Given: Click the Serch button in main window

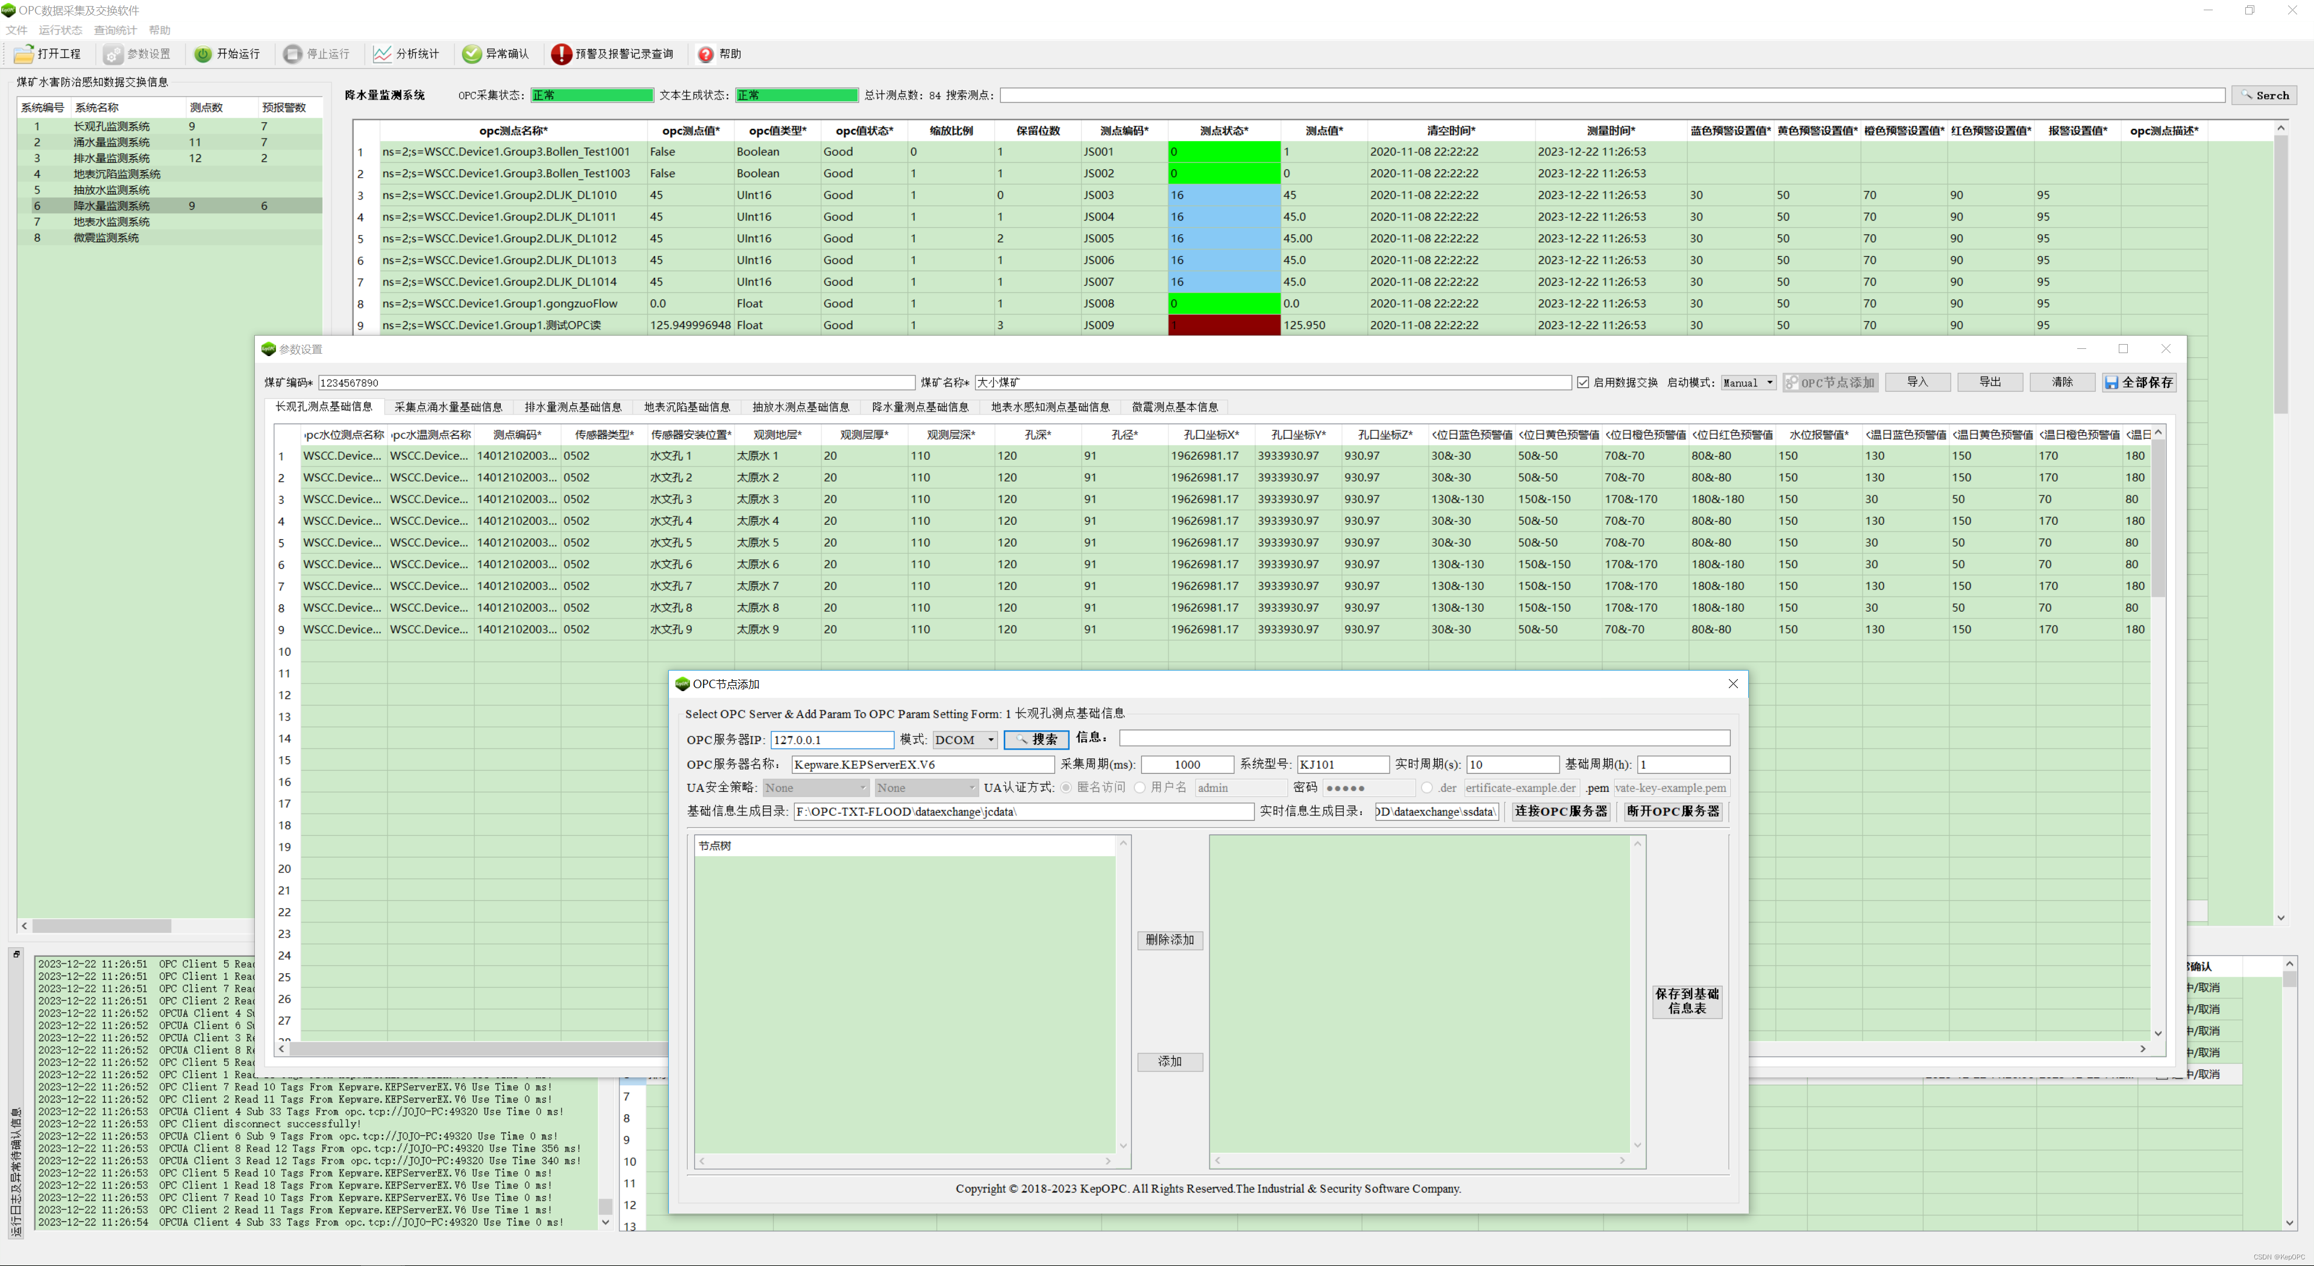Looking at the screenshot, I should click(2264, 95).
